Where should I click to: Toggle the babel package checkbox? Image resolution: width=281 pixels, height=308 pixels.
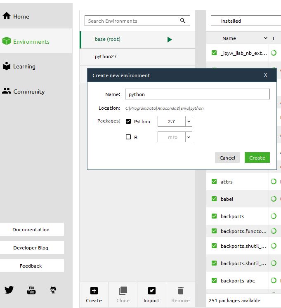coord(214,199)
